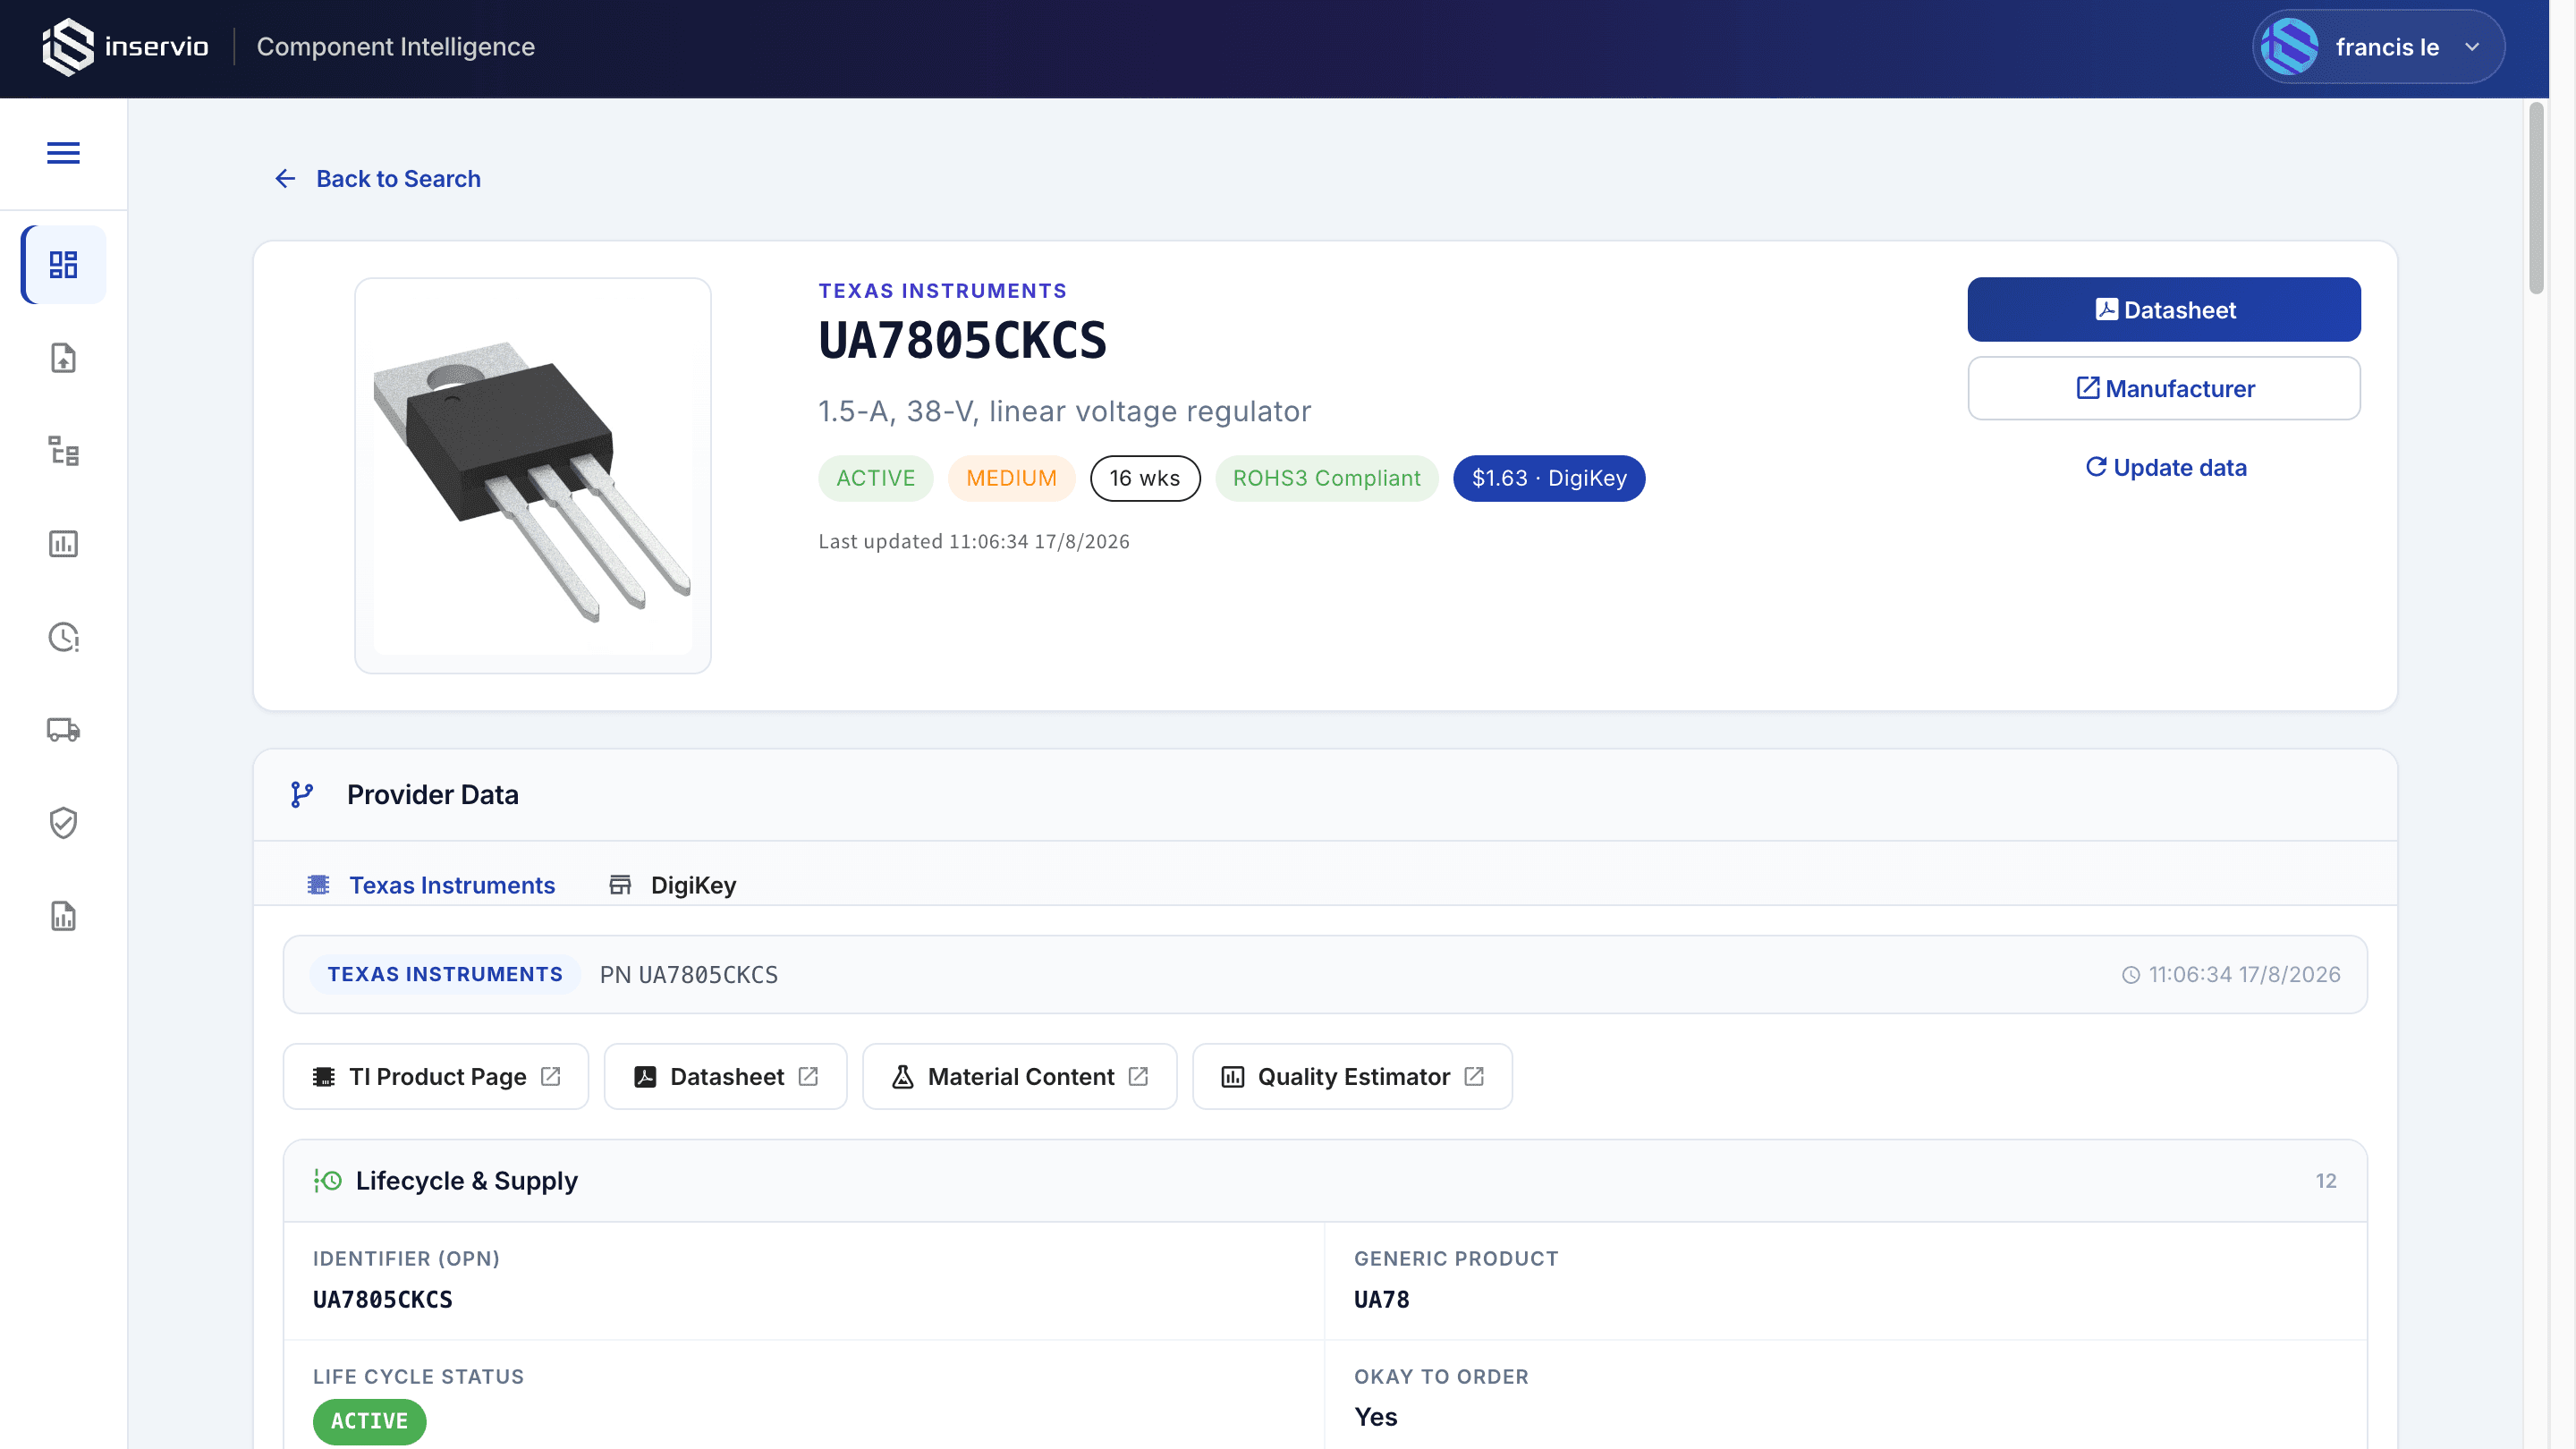Click the UA7805CKCS part number heading
Viewport: 2576px width, 1449px height.
tap(963, 341)
